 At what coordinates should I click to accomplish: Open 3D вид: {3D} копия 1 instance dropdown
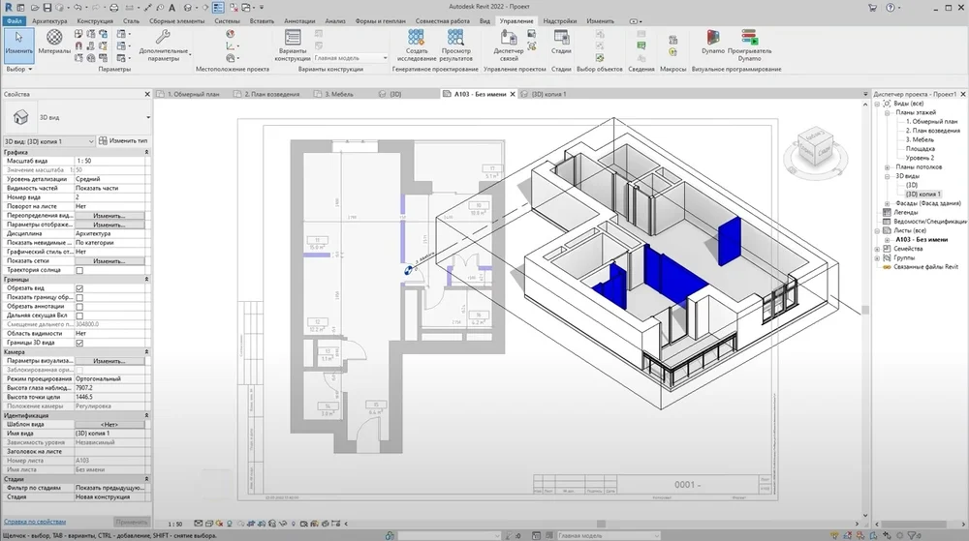tap(48, 141)
